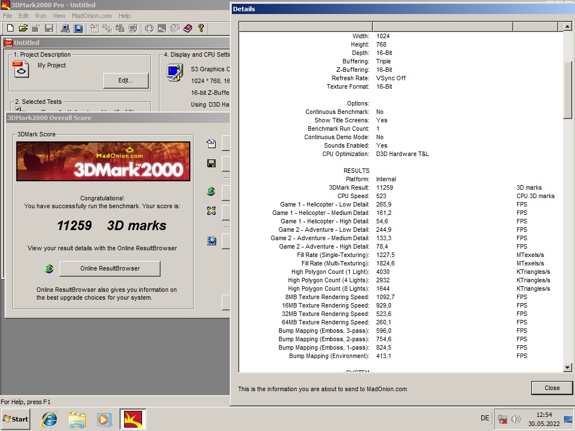575x431 pixels.
Task: Click the stacked pages toolbar icon
Action: 175,28
